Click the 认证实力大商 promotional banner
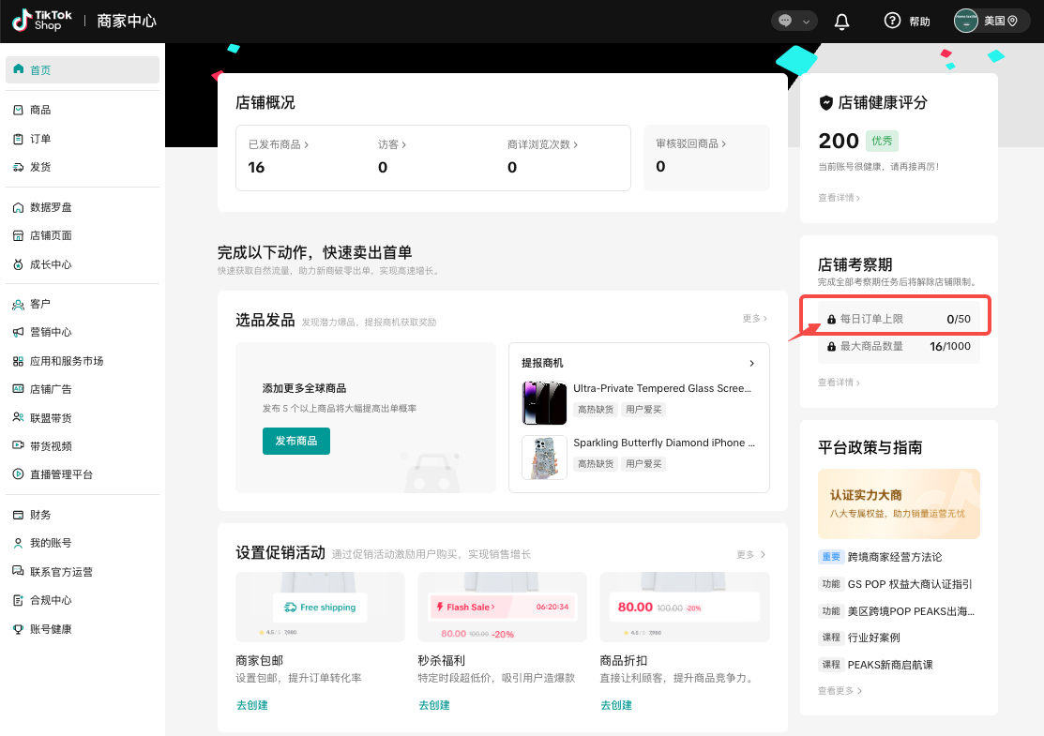Viewport: 1044px width, 736px height. [x=898, y=503]
